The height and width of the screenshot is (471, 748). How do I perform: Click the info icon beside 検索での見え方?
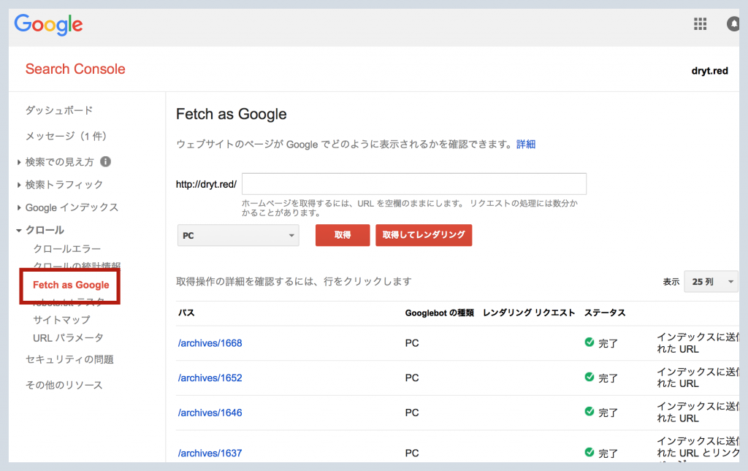(x=105, y=161)
